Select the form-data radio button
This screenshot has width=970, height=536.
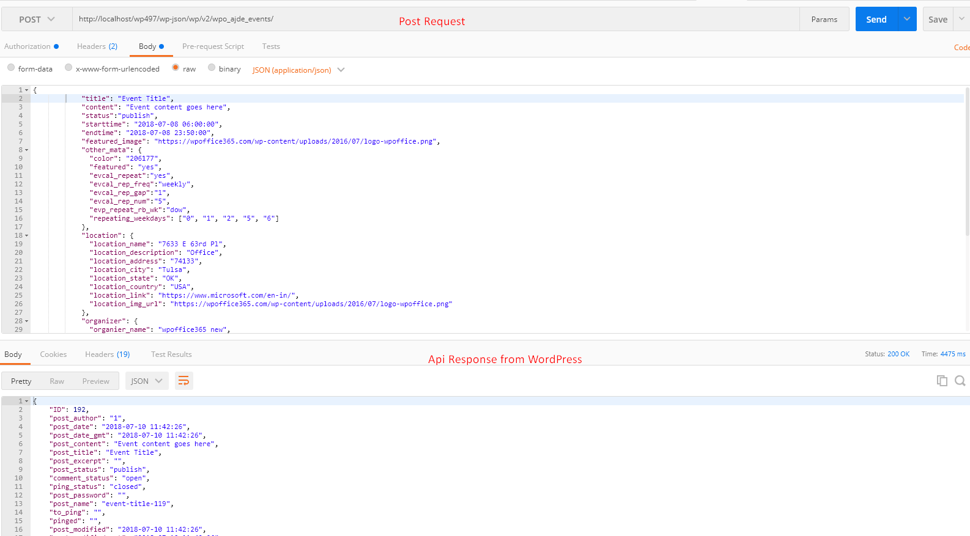tap(11, 68)
